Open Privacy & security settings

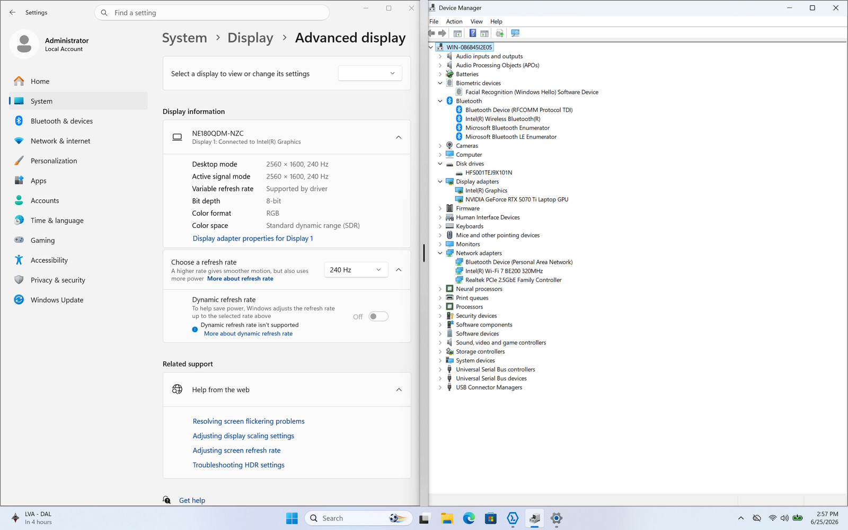78,280
